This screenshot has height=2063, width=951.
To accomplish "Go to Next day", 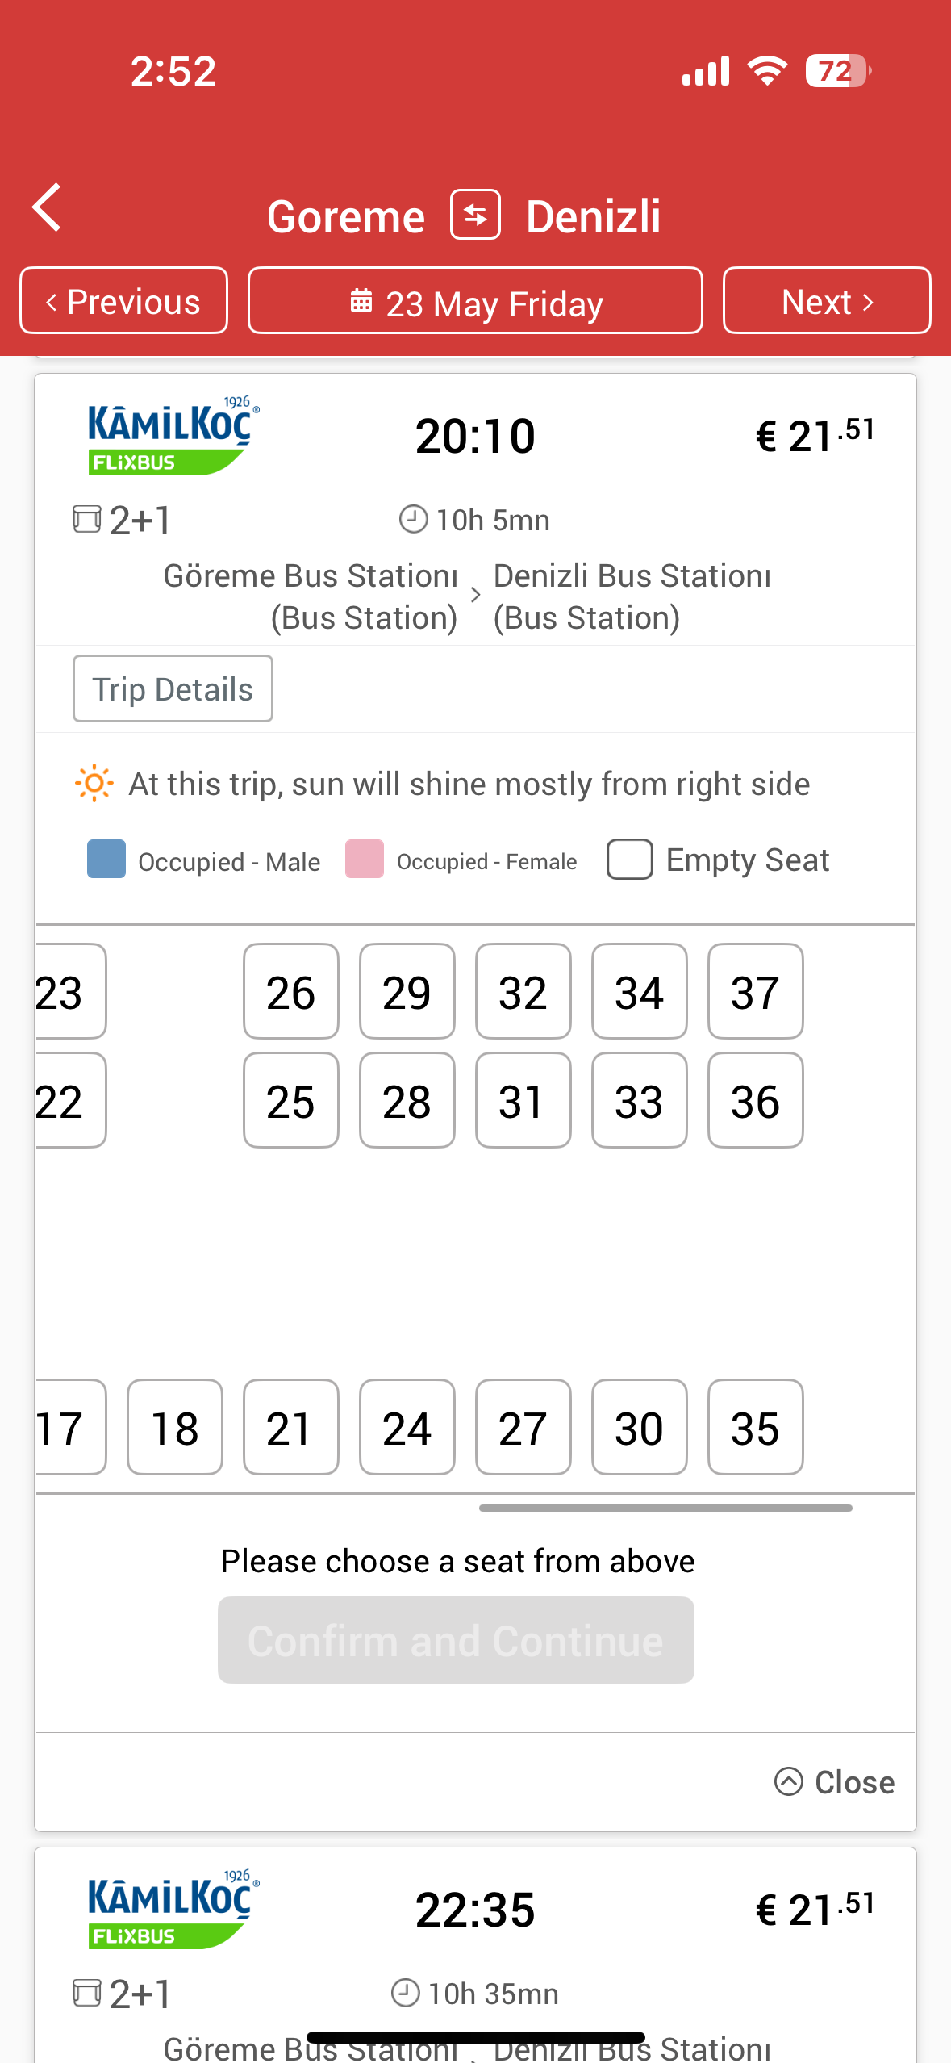I will 827,300.
